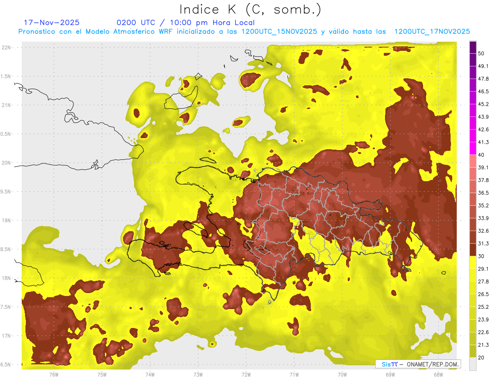Click the '27.8' colorbar value
The height and width of the screenshot is (380, 492).
(x=483, y=281)
